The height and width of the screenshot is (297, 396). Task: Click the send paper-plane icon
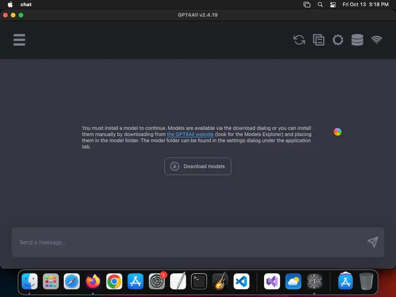(x=373, y=242)
